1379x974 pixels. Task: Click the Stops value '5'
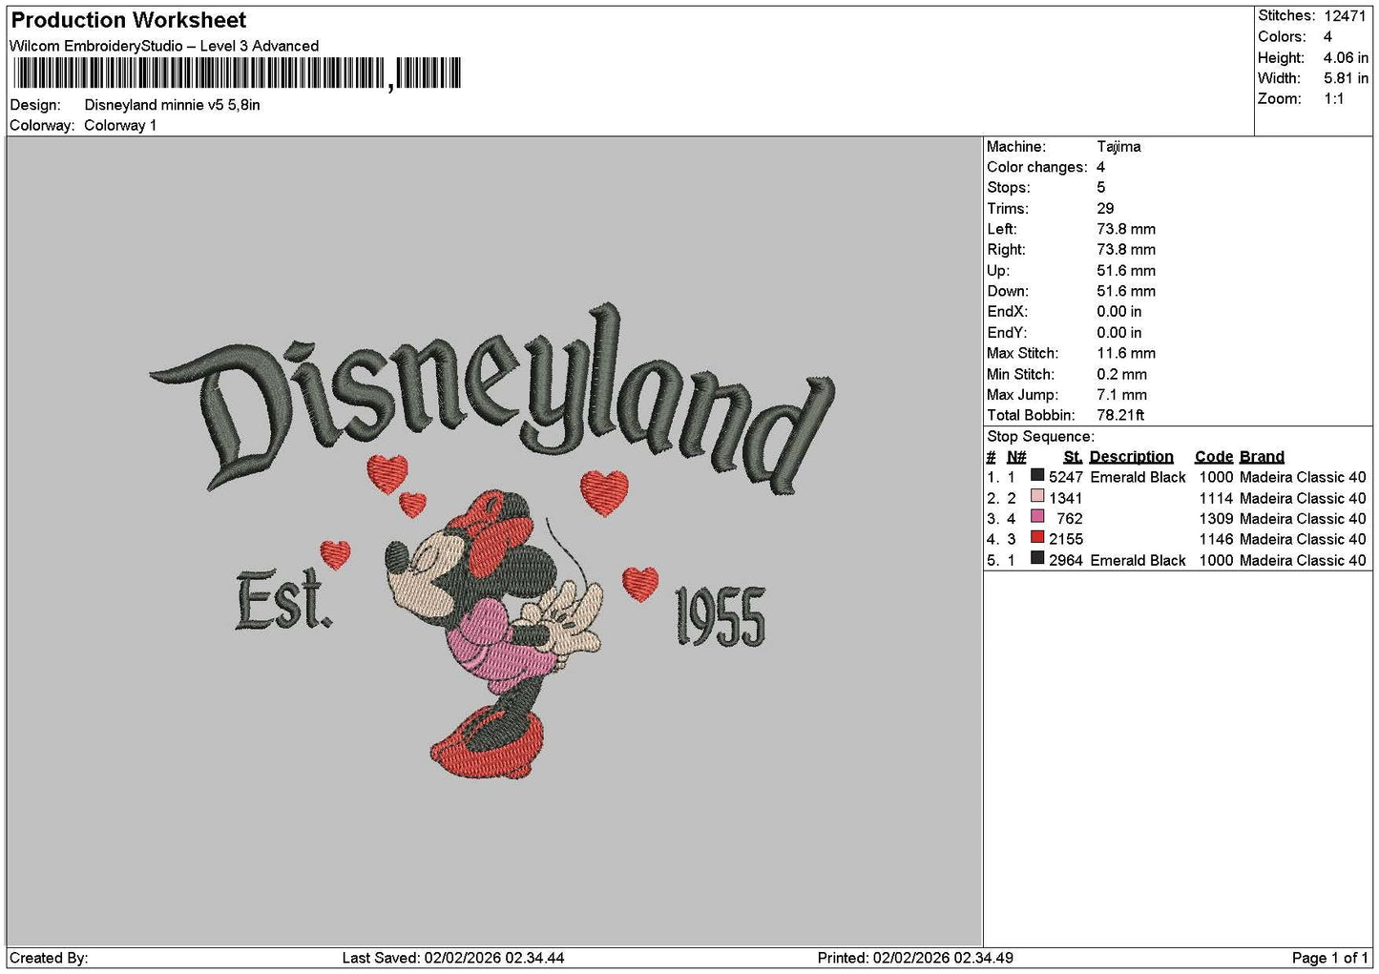pyautogui.click(x=1100, y=188)
